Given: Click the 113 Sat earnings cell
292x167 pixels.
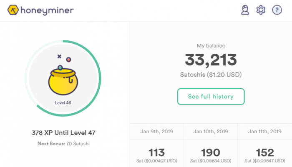Looking at the screenshot, I should [156, 153].
